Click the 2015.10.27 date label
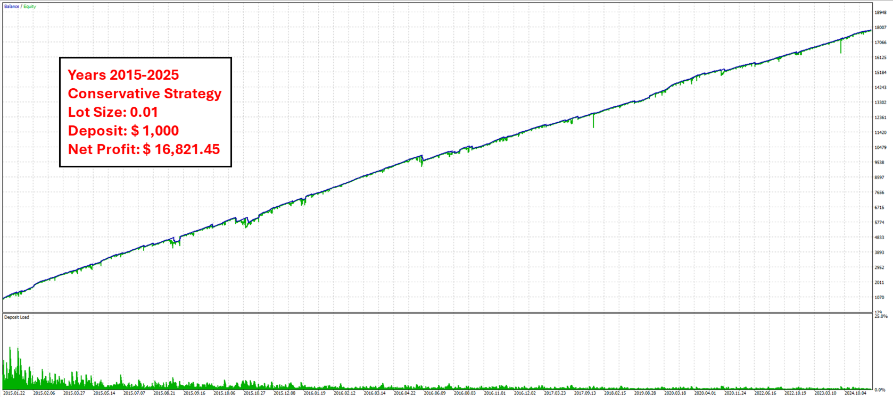The width and height of the screenshot is (893, 397). pyautogui.click(x=254, y=393)
